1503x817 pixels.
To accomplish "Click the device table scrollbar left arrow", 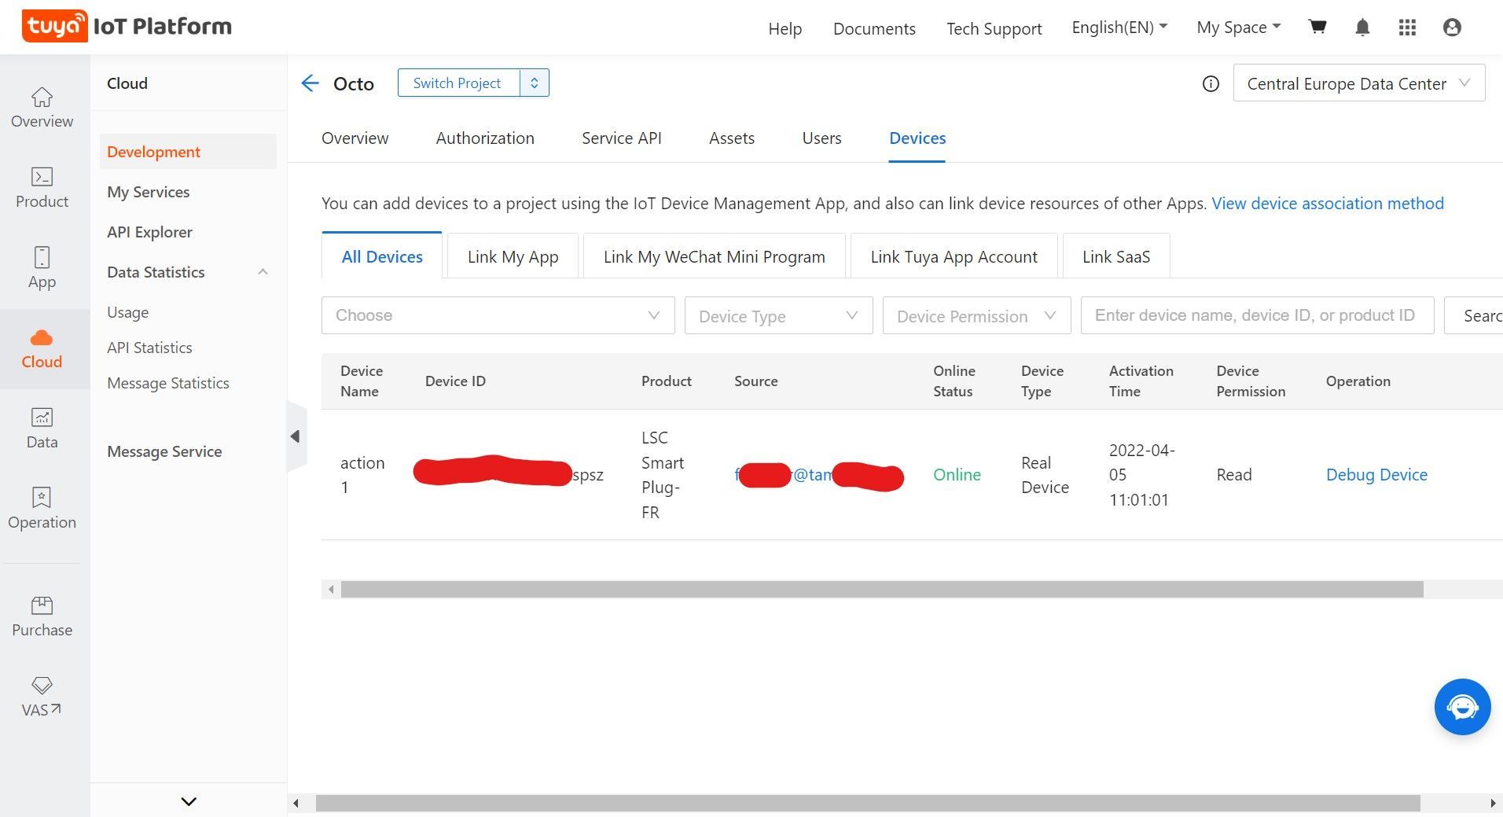I will [331, 589].
